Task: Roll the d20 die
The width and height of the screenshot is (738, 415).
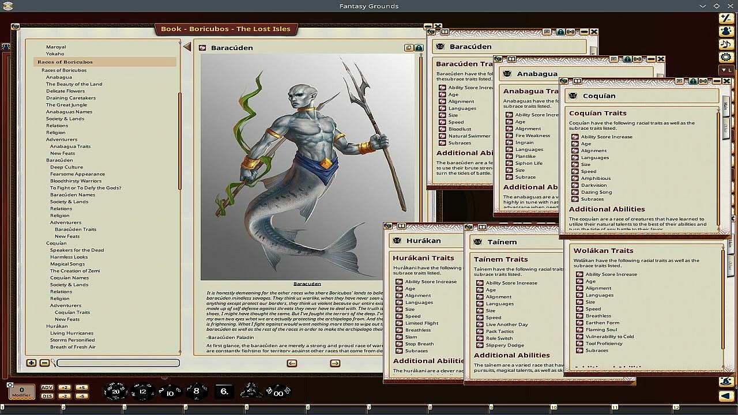Action: pos(115,391)
